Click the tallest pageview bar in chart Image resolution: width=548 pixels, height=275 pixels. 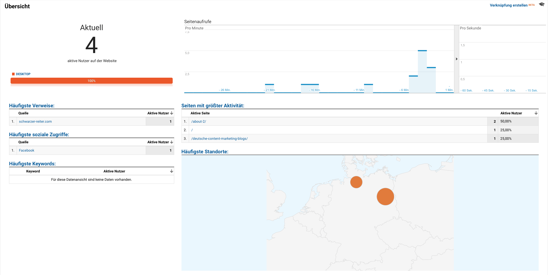[x=422, y=72]
